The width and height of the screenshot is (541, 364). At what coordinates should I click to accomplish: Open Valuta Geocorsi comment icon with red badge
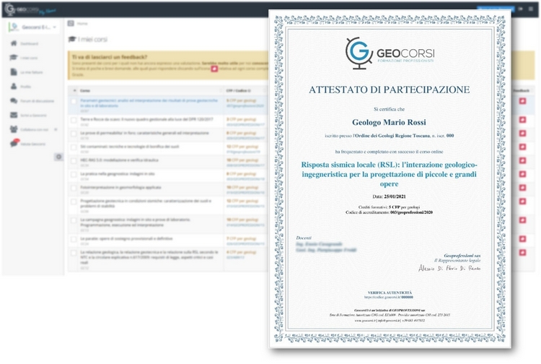coord(14,143)
